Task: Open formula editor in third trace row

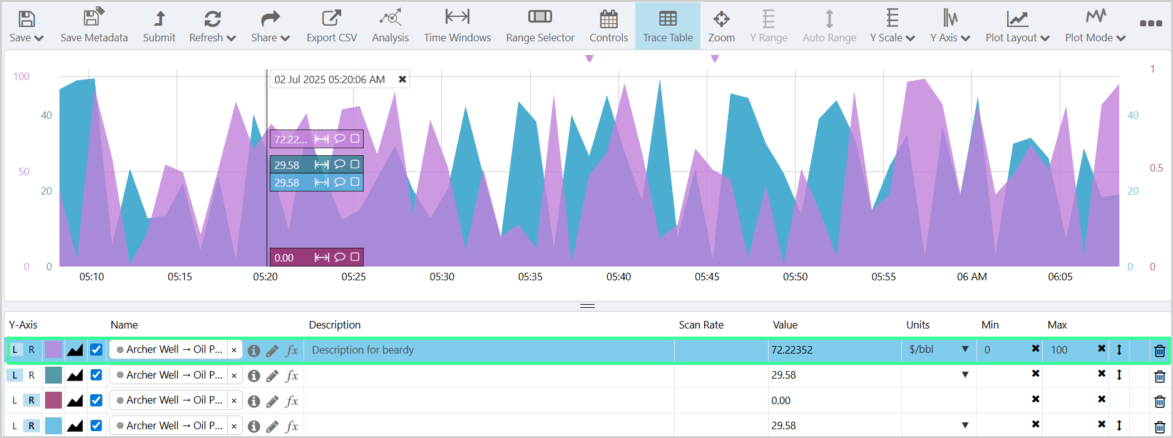Action: [x=292, y=401]
